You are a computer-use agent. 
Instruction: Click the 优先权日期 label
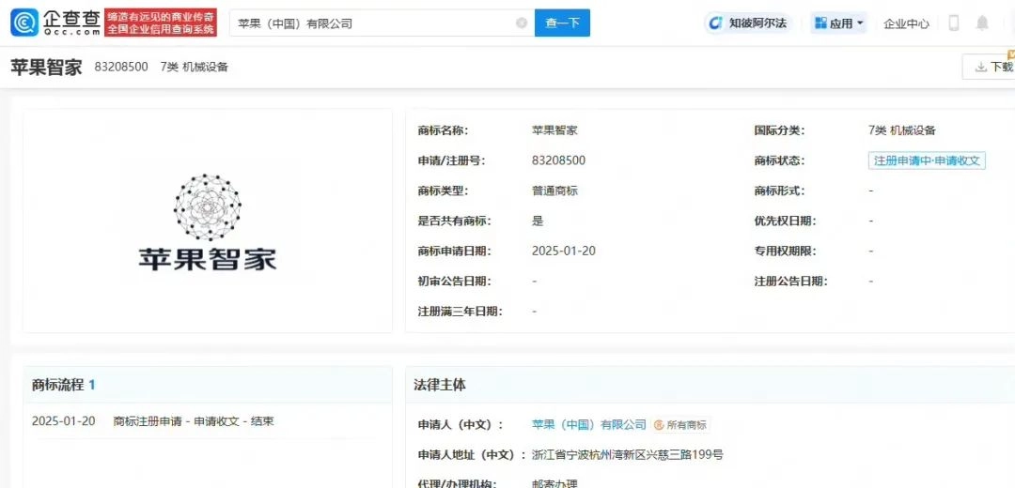click(x=785, y=221)
